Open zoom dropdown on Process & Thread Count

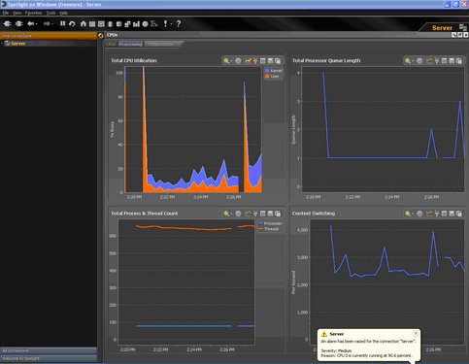231,214
